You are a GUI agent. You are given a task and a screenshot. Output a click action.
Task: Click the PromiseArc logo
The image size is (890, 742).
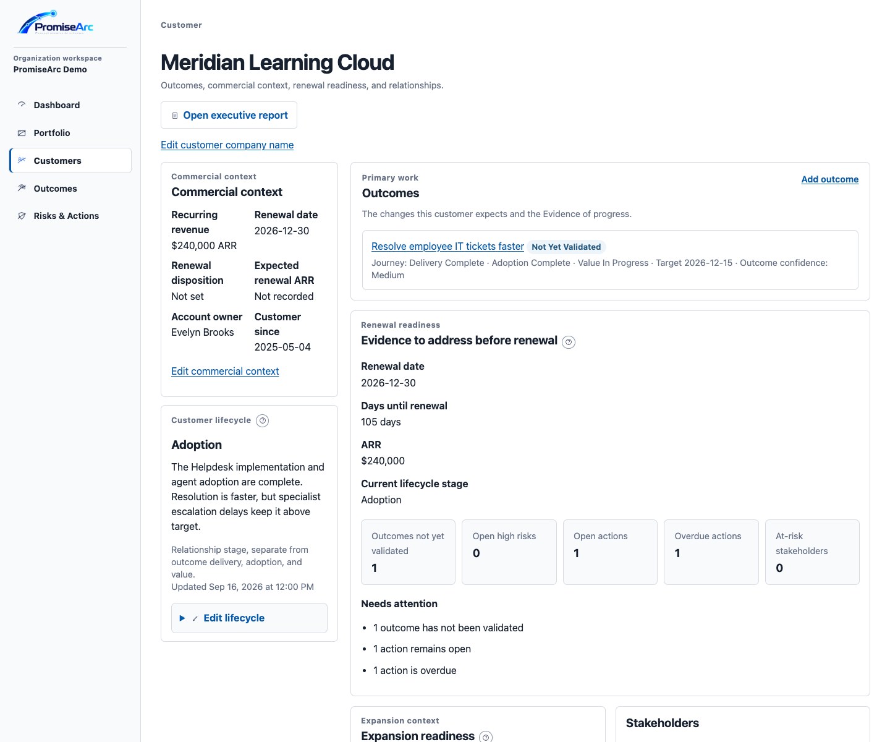56,22
